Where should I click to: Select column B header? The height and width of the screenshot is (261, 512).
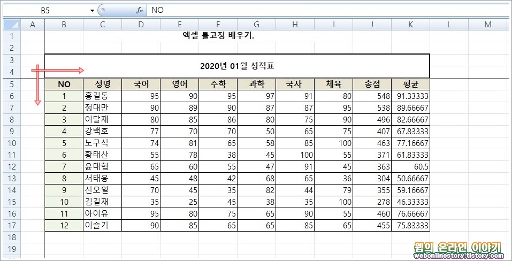[64, 25]
